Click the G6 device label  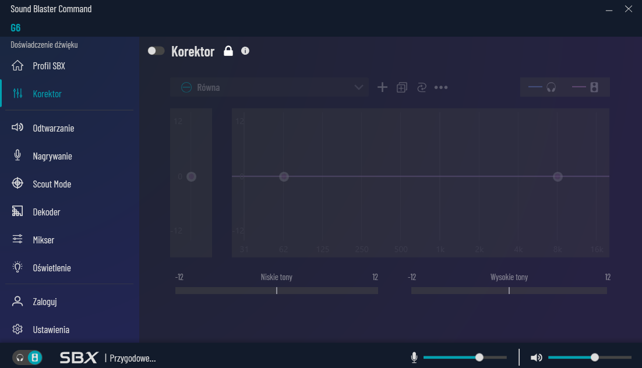click(16, 28)
